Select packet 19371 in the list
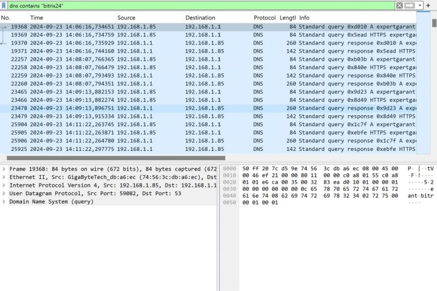 tap(208, 52)
